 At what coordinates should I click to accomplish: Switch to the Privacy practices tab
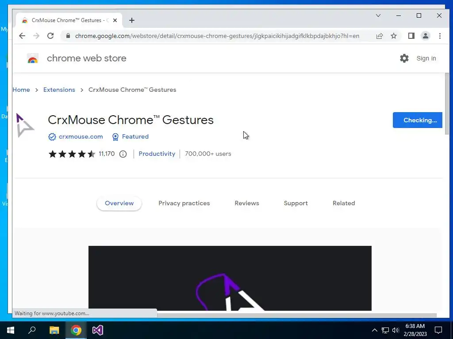coord(184,203)
